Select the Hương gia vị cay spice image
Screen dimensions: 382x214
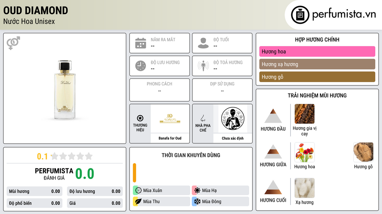point(304,114)
